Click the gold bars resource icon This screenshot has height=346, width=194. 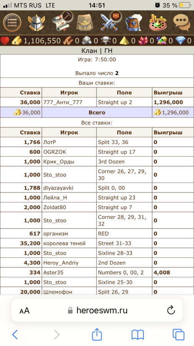(x=17, y=41)
